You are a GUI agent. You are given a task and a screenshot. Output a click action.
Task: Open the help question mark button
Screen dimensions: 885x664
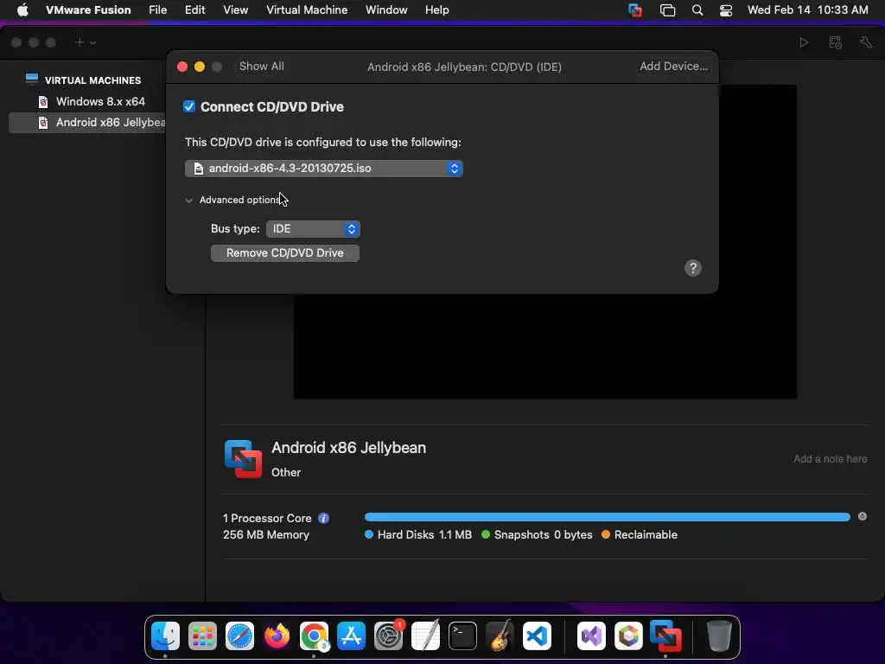(x=693, y=268)
